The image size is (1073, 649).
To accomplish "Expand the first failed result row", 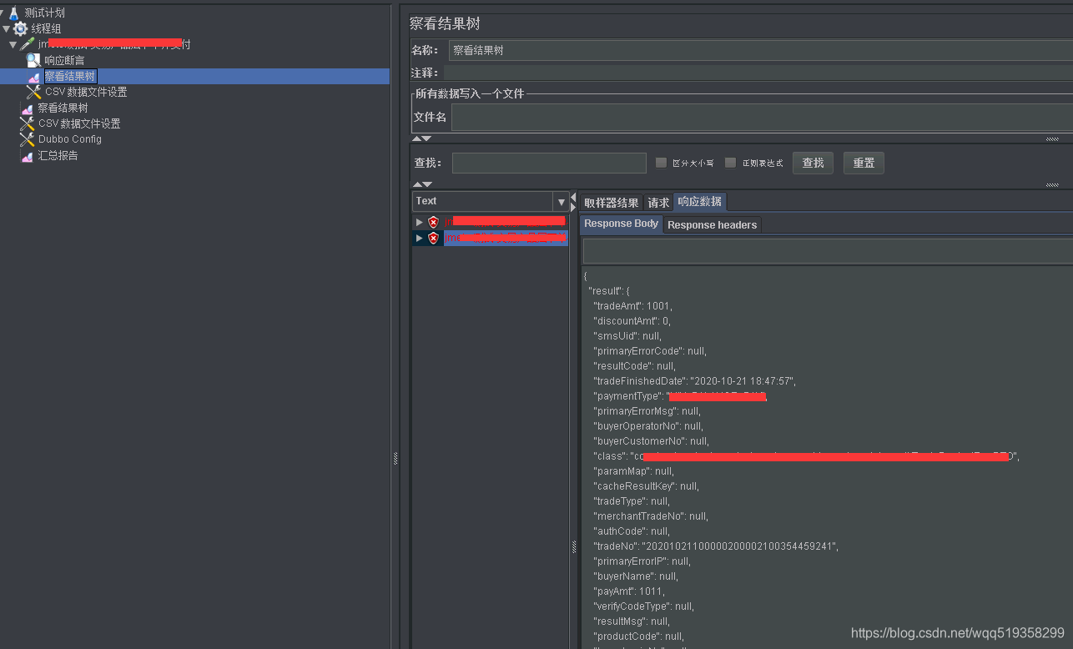I will click(420, 222).
